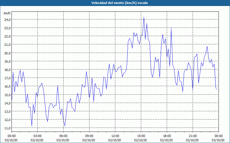Click the 03/10/20 date label

pos(218,140)
